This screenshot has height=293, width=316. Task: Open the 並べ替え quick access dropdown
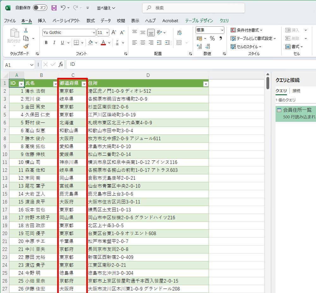point(106,8)
